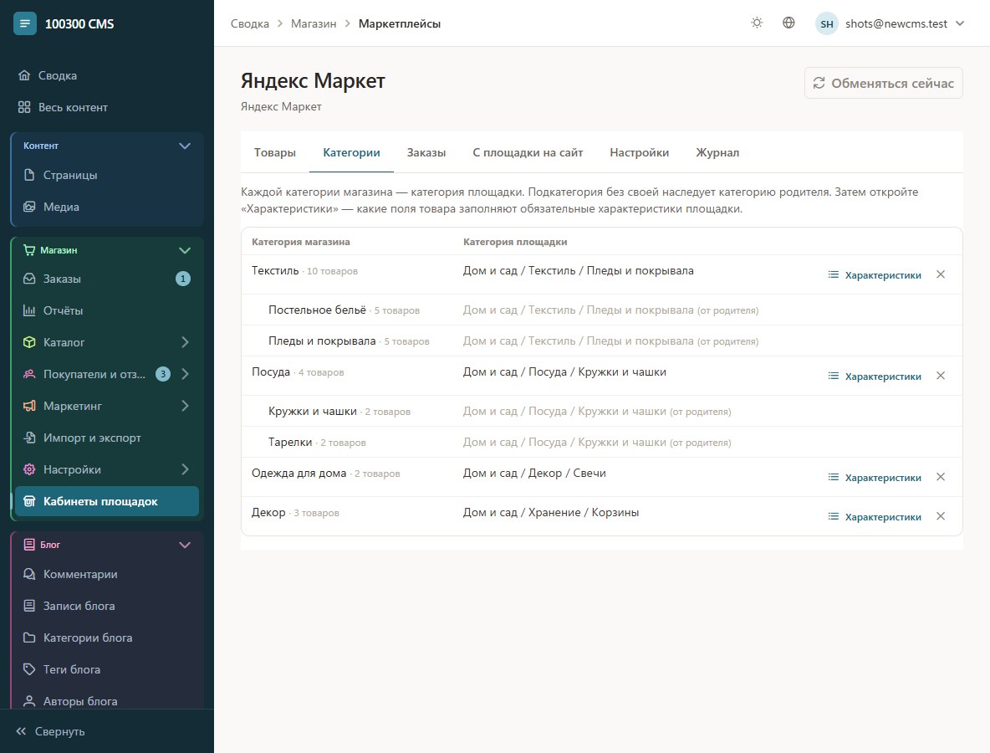Open Характеристики for the Посуда row
990x753 pixels.
click(875, 376)
